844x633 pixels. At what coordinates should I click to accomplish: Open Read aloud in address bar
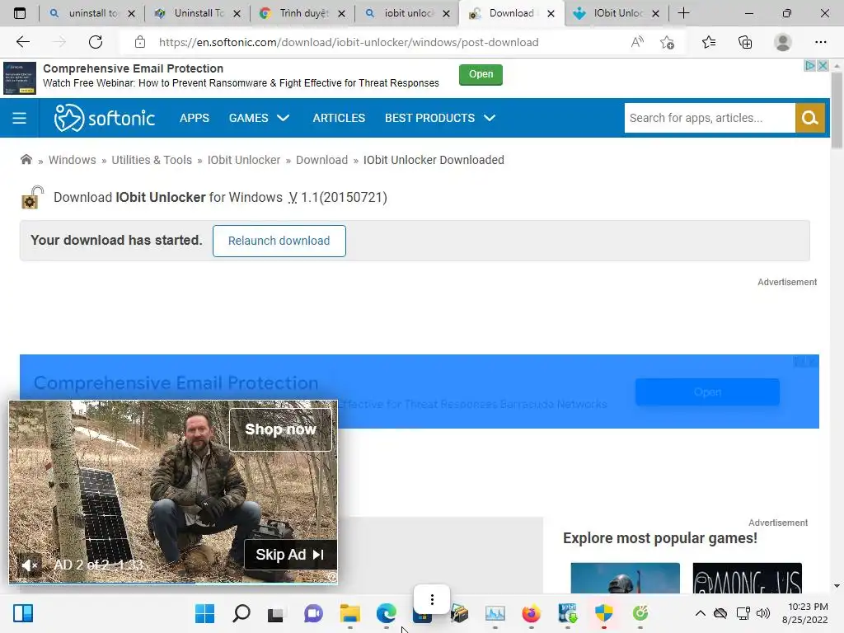637,42
